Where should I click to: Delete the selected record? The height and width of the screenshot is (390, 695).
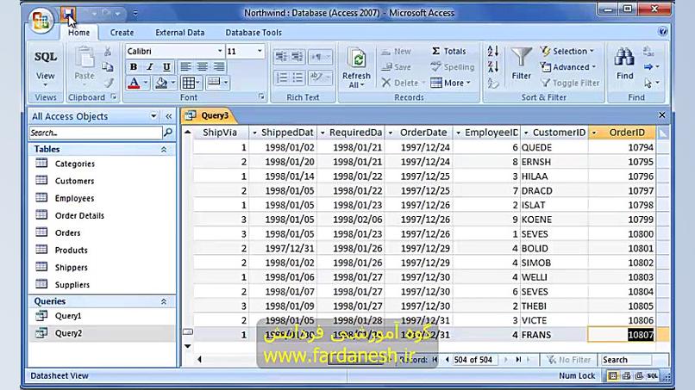coord(403,83)
